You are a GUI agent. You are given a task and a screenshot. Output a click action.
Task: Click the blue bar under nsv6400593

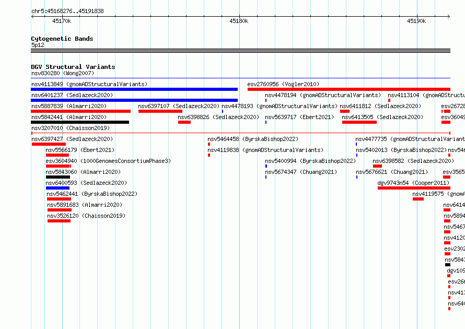coord(57,188)
